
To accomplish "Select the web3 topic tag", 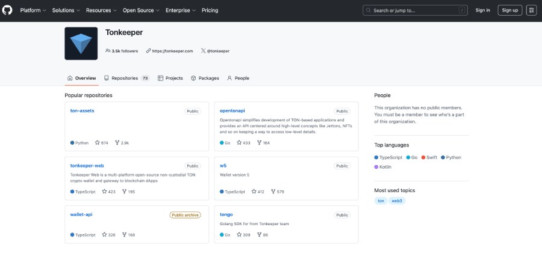I will (x=397, y=201).
